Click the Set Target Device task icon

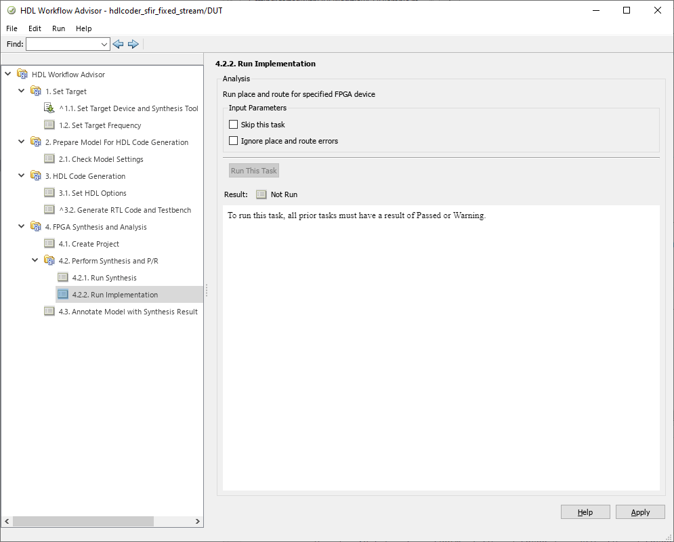[49, 108]
